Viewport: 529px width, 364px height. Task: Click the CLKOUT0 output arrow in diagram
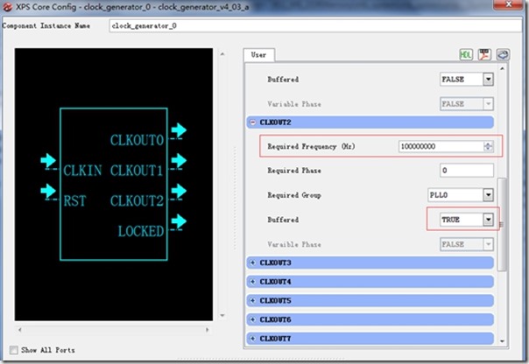point(179,130)
